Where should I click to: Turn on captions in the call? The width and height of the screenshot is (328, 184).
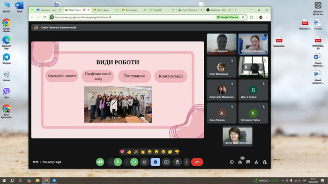144,162
